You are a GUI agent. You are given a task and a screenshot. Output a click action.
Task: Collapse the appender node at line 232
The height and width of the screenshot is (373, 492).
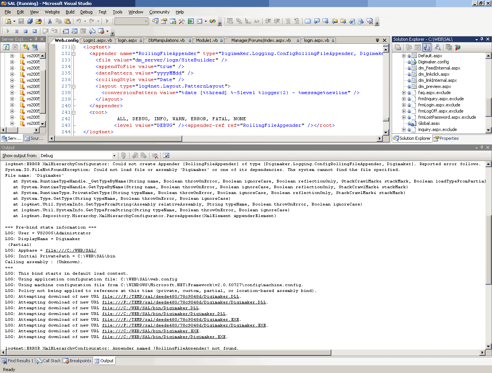coord(73,54)
